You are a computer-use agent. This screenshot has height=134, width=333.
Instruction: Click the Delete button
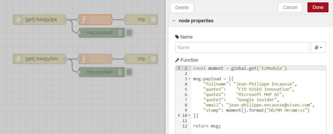pos(182,7)
